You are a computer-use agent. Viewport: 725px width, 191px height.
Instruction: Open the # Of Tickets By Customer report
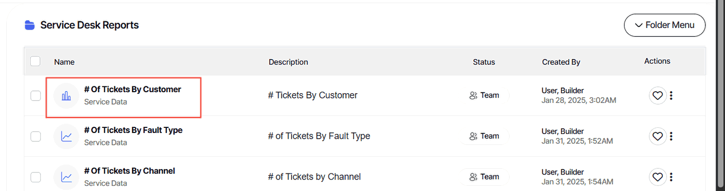[133, 90]
